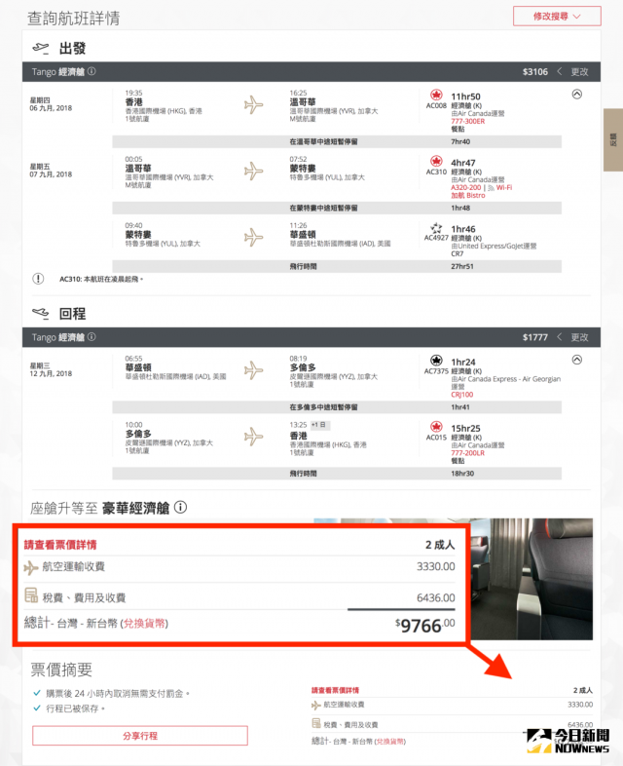Click 更改 on the return $1777 bar
This screenshot has width=623, height=766.
click(x=579, y=337)
